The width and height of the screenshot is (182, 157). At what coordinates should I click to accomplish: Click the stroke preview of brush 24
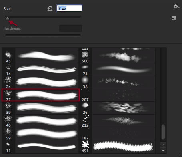pos(46,82)
